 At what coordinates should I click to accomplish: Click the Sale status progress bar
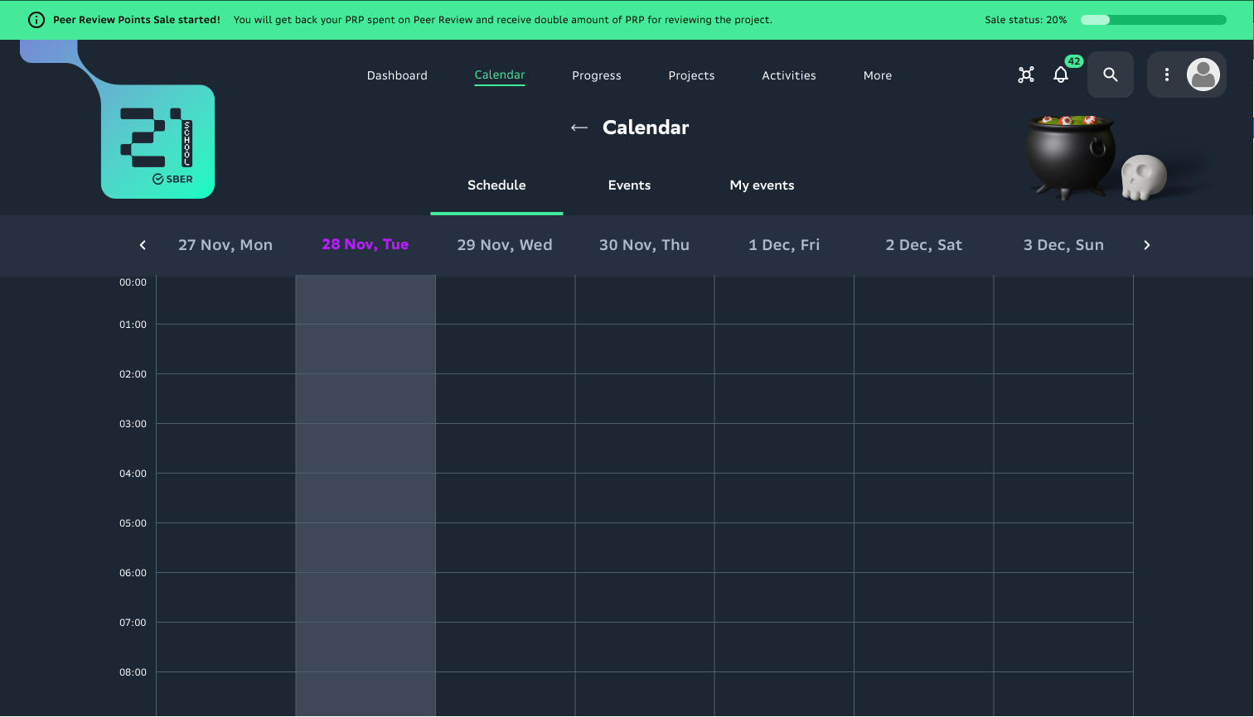1154,20
